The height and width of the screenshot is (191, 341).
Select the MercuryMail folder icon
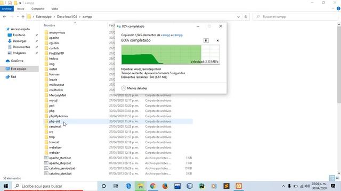46,95
